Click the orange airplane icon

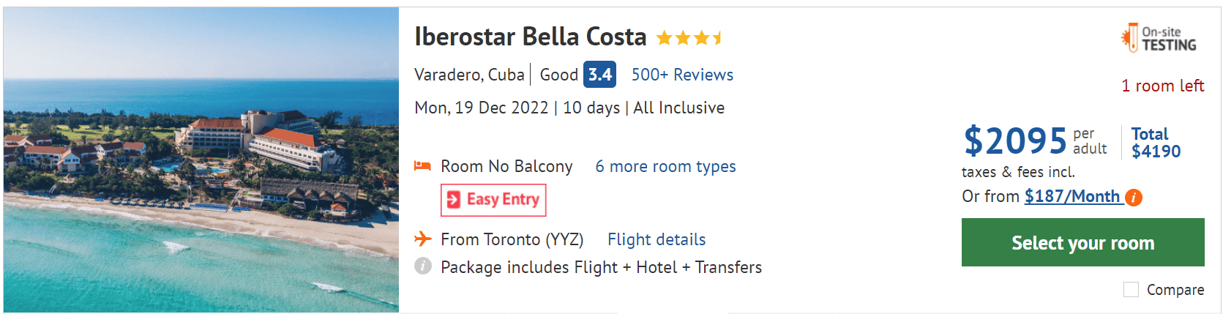[422, 239]
